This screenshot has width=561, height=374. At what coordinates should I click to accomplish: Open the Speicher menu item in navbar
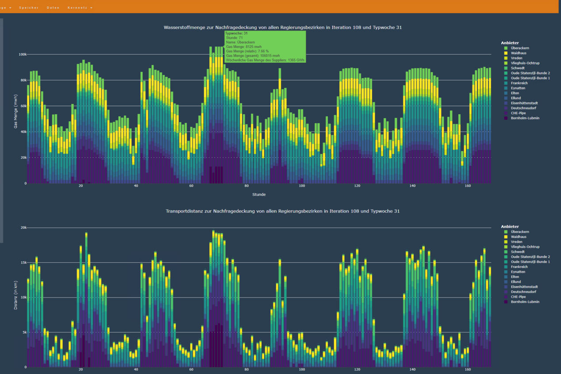click(29, 8)
